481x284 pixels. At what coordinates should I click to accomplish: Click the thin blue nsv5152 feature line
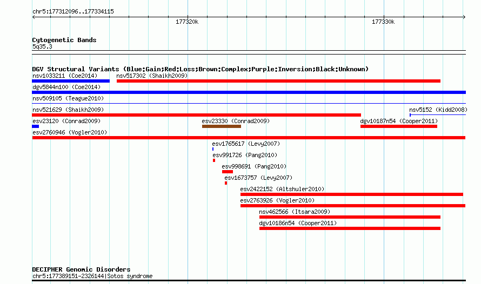coord(438,115)
